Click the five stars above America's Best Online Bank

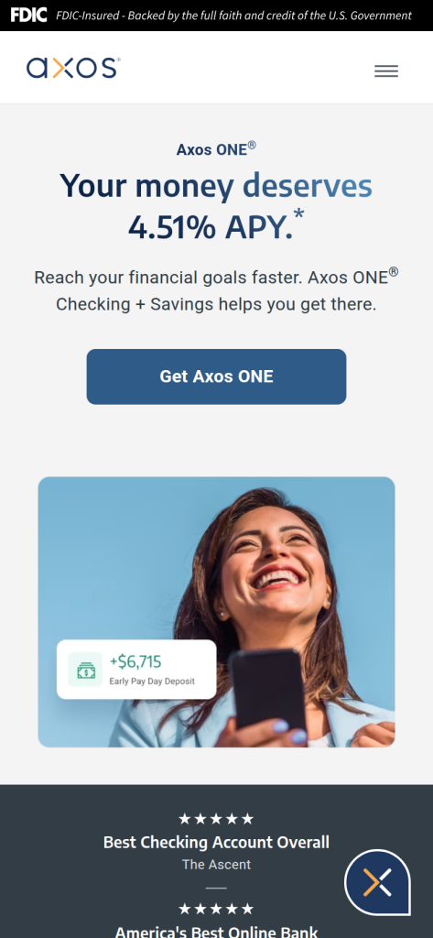tap(216, 910)
